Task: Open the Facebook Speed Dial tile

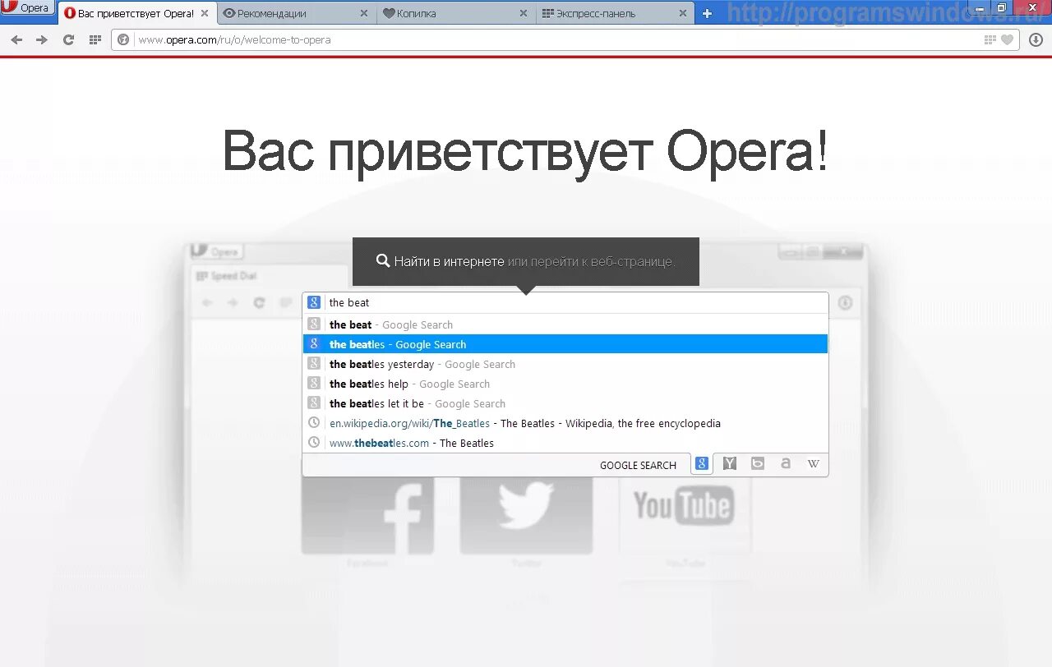Action: (367, 517)
